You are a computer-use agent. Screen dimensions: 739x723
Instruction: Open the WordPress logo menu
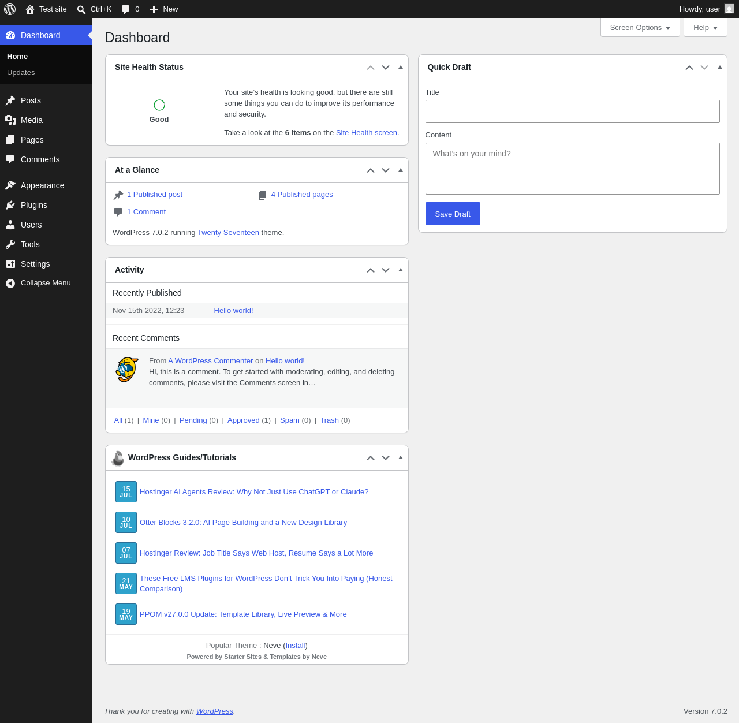coord(10,9)
